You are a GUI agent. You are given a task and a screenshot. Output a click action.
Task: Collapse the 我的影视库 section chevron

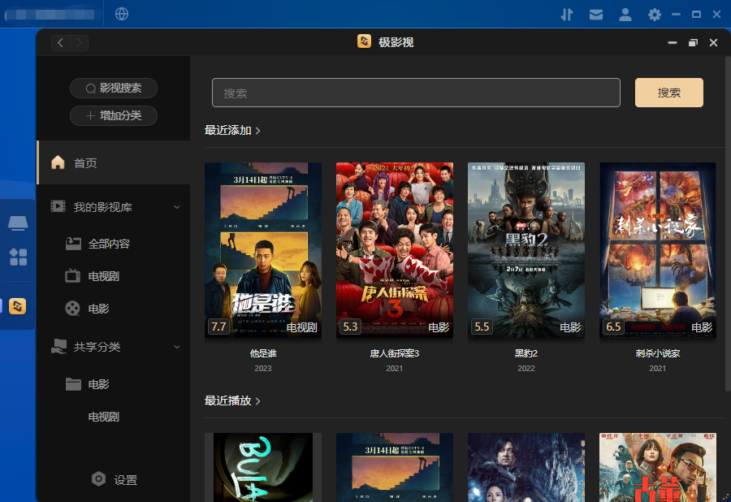[177, 207]
